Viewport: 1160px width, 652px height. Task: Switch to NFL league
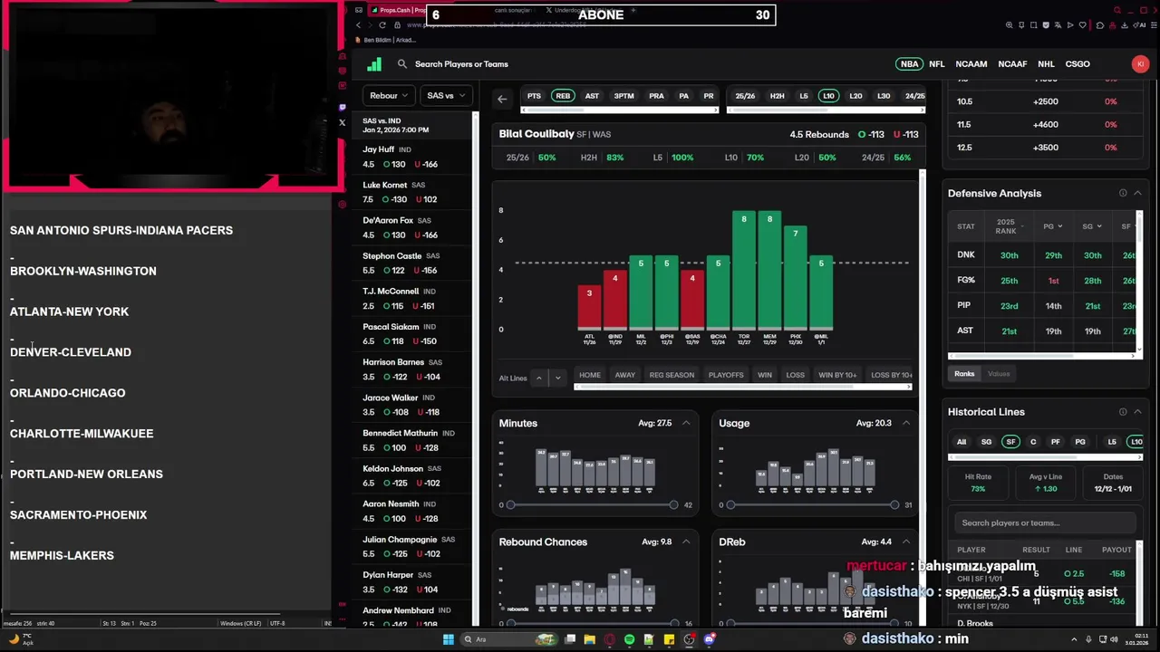coord(936,64)
